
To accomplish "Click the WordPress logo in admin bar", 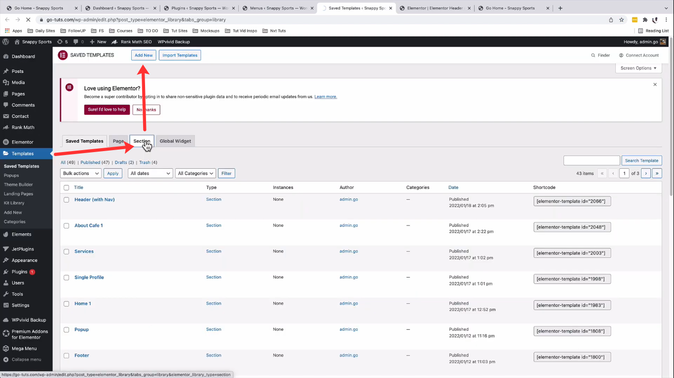I will (x=5, y=42).
